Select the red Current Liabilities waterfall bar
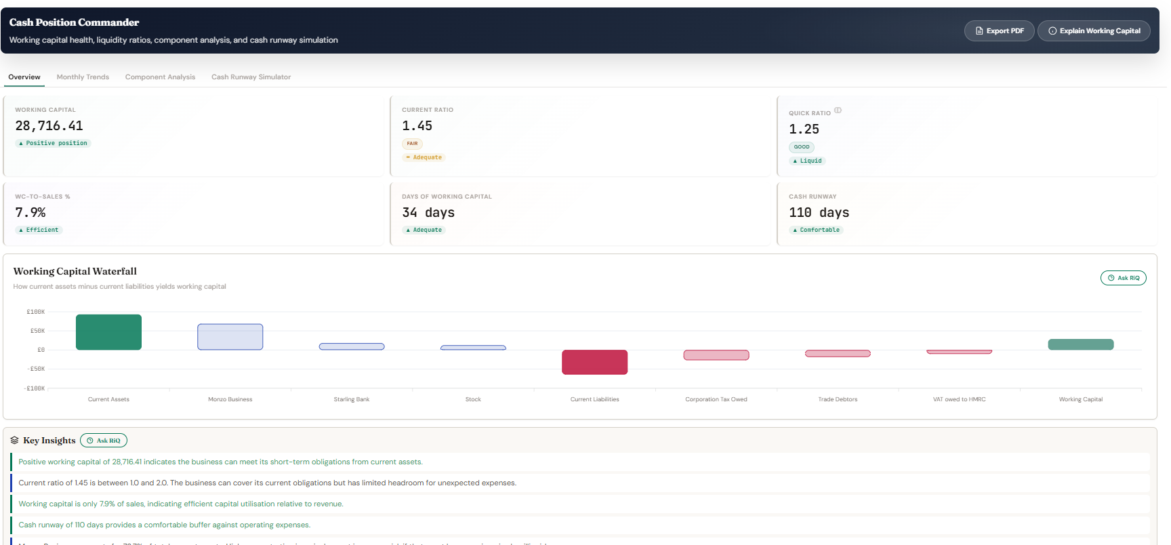 (594, 362)
